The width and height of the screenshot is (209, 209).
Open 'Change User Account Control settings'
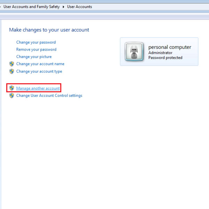pos(49,95)
